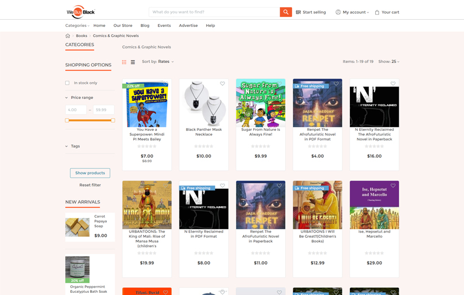Add Ise, Hepsetut and Marcello to wishlist
Screen dimensions: 464x295
coord(393,185)
